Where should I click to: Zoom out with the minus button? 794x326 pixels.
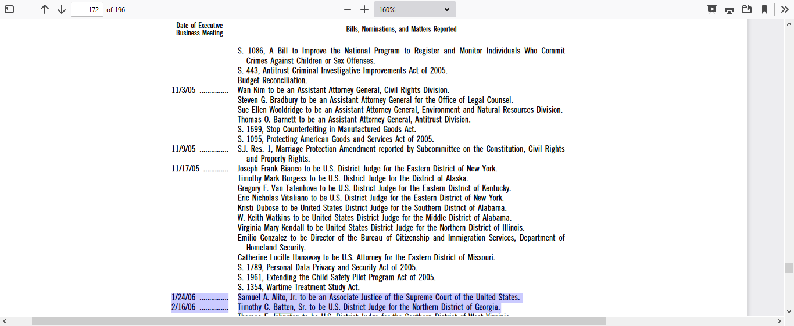point(348,9)
